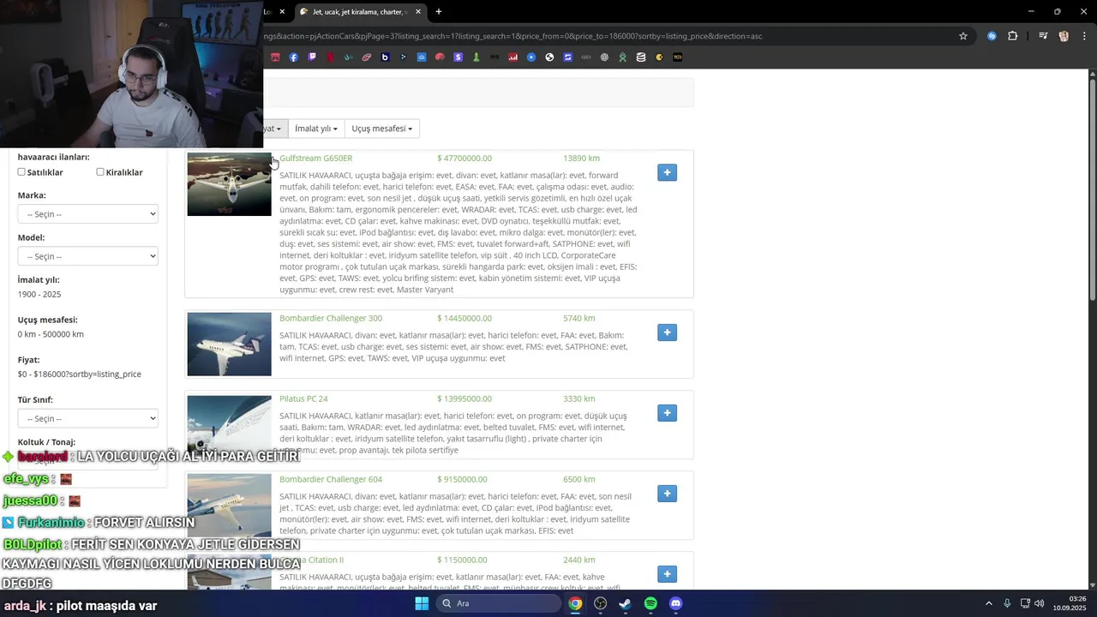Sort by Uçuş mesafesi dropdown

382,129
